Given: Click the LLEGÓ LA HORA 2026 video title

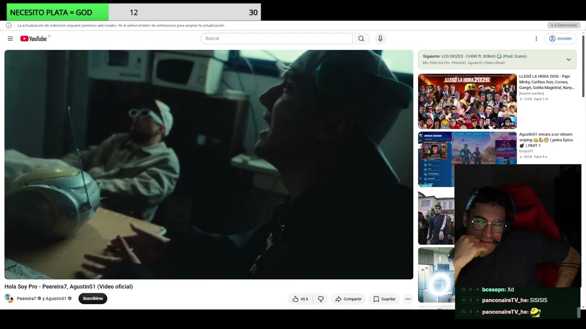Looking at the screenshot, I should pos(547,82).
